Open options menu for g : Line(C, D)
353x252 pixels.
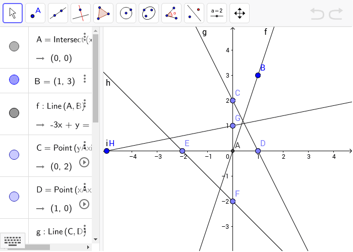point(85,229)
